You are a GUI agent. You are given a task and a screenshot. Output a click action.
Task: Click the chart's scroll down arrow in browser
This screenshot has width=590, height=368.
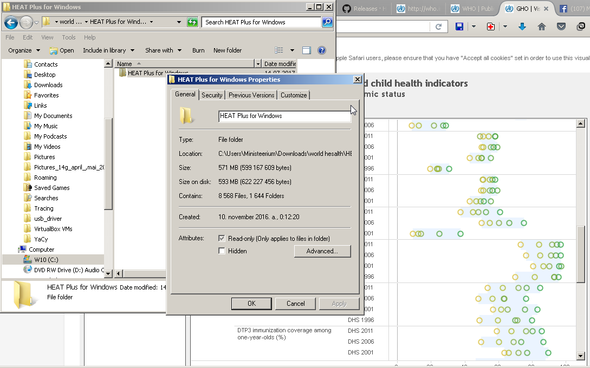point(580,356)
